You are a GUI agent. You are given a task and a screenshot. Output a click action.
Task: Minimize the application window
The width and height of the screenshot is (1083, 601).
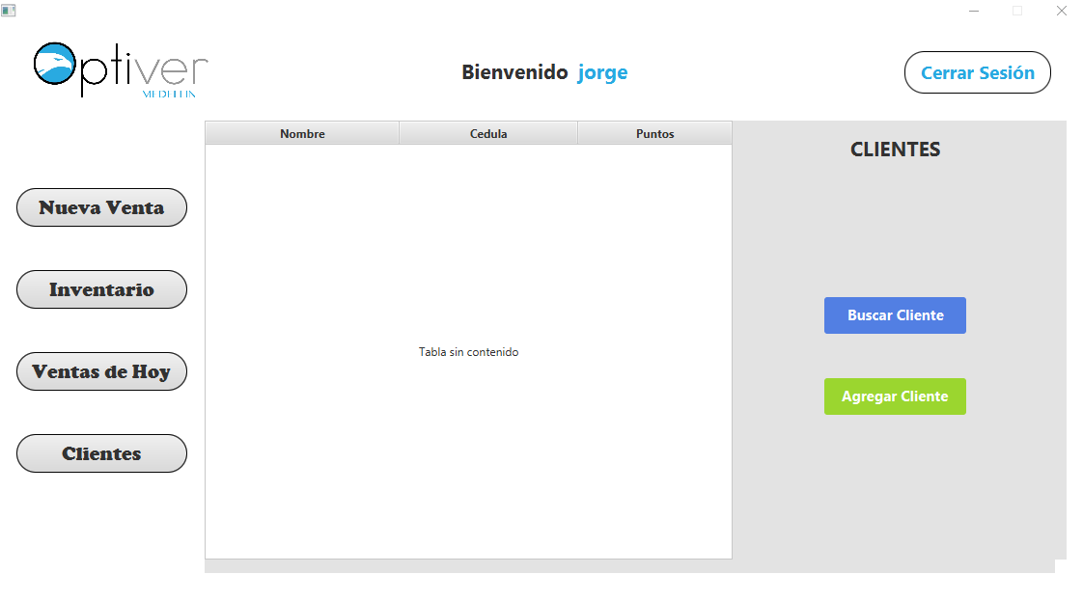pos(972,10)
